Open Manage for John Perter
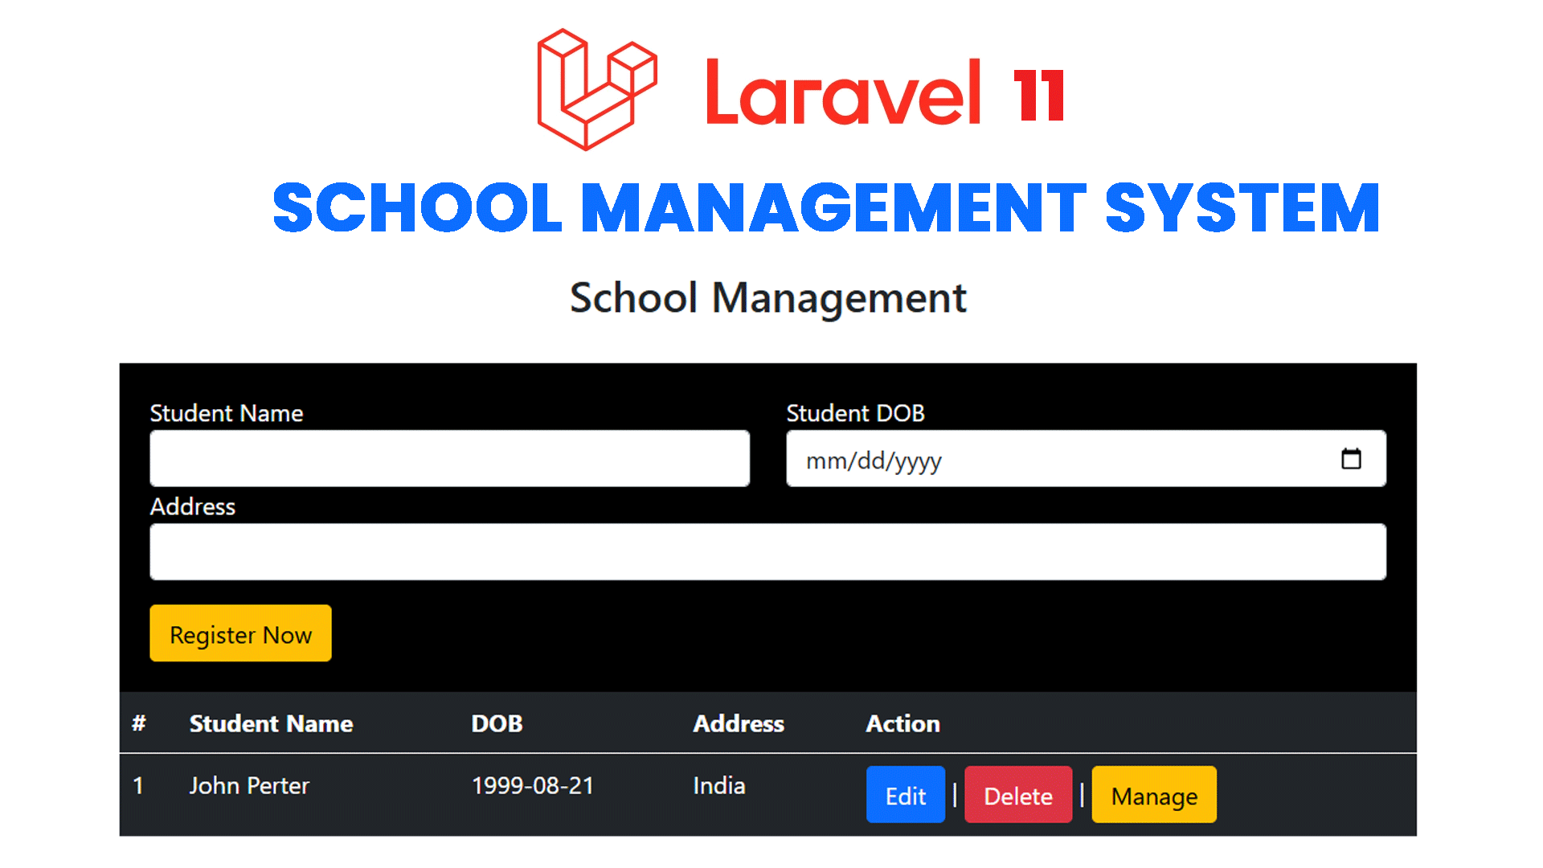1543x868 pixels. 1153,795
